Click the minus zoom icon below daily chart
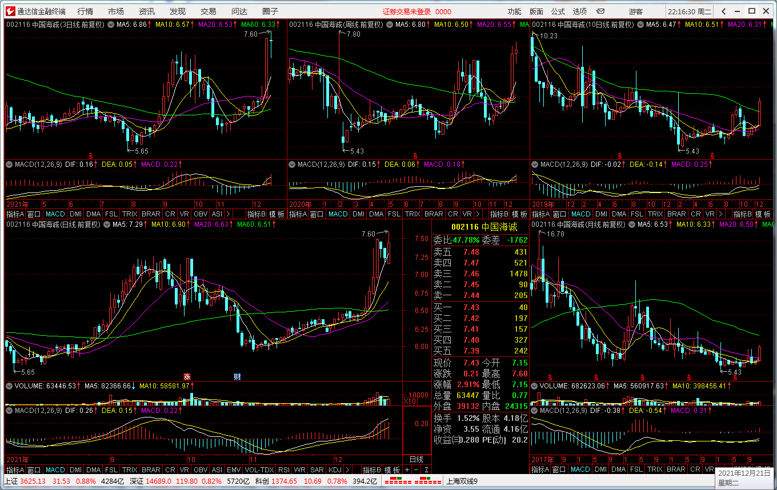The image size is (777, 490). pos(416,469)
